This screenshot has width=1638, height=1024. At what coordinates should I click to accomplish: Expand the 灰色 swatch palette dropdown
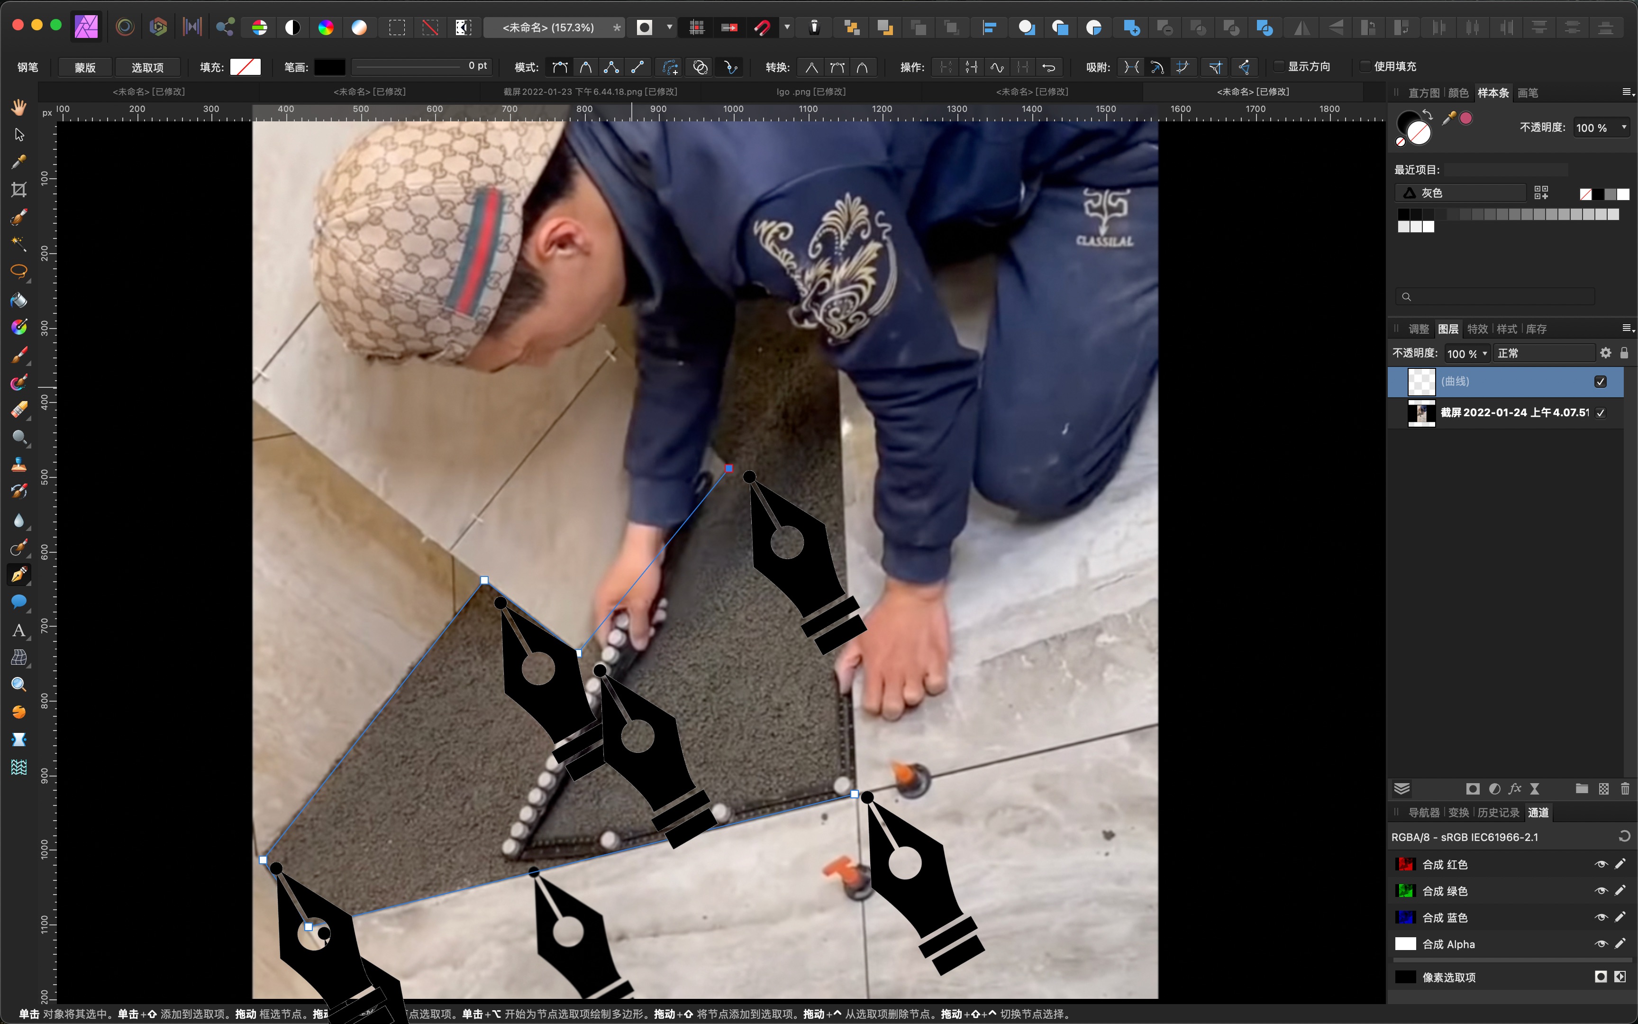1460,193
